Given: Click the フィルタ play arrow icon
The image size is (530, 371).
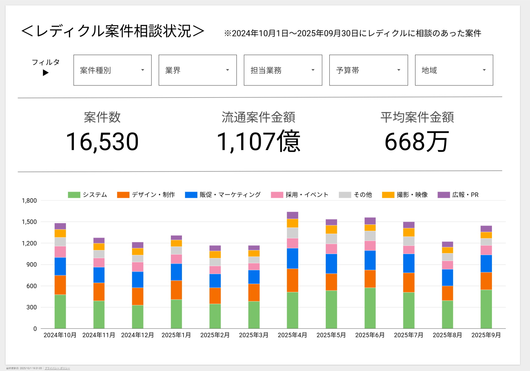Looking at the screenshot, I should tap(46, 73).
